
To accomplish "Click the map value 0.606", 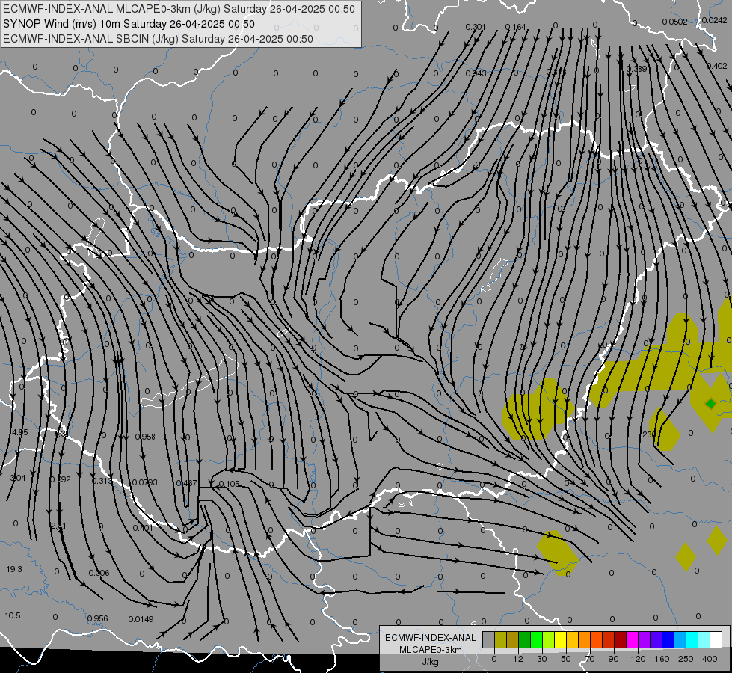I will pos(99,573).
